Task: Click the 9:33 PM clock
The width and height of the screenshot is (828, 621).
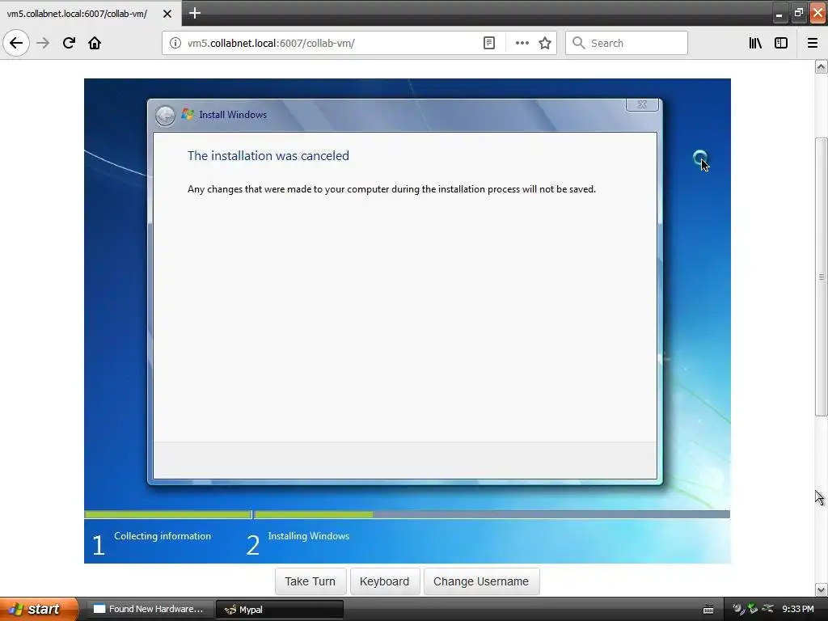Action: [x=798, y=609]
